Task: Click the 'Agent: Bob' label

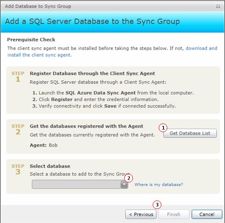Action: (44, 145)
